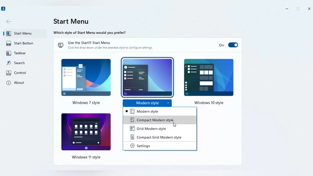Viewport: 313px width, 176px height.
Task: Select the Windows 10 style thumbnail
Action: pyautogui.click(x=209, y=77)
